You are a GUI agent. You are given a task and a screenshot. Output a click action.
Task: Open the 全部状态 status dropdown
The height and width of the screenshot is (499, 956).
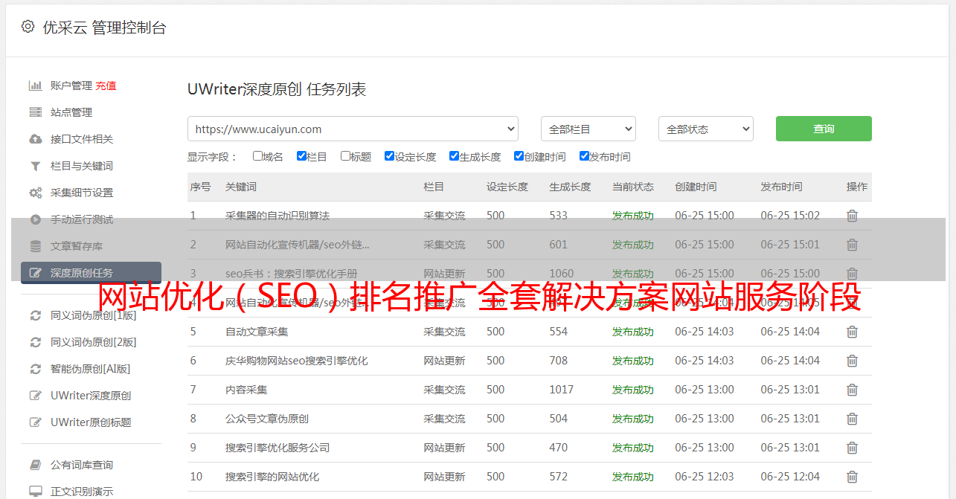tap(705, 129)
